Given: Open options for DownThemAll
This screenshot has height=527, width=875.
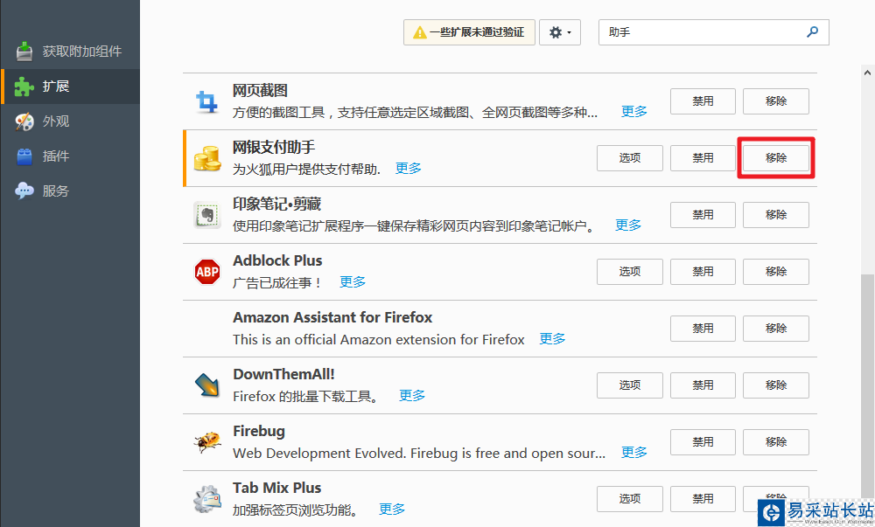Looking at the screenshot, I should pyautogui.click(x=630, y=385).
